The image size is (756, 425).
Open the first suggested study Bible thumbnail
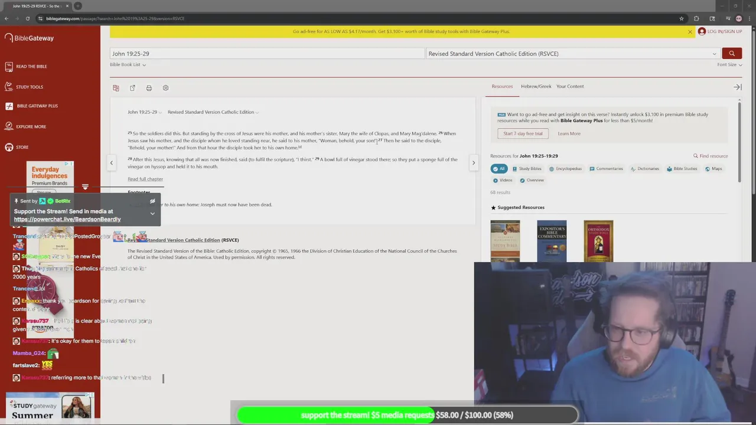pyautogui.click(x=505, y=241)
